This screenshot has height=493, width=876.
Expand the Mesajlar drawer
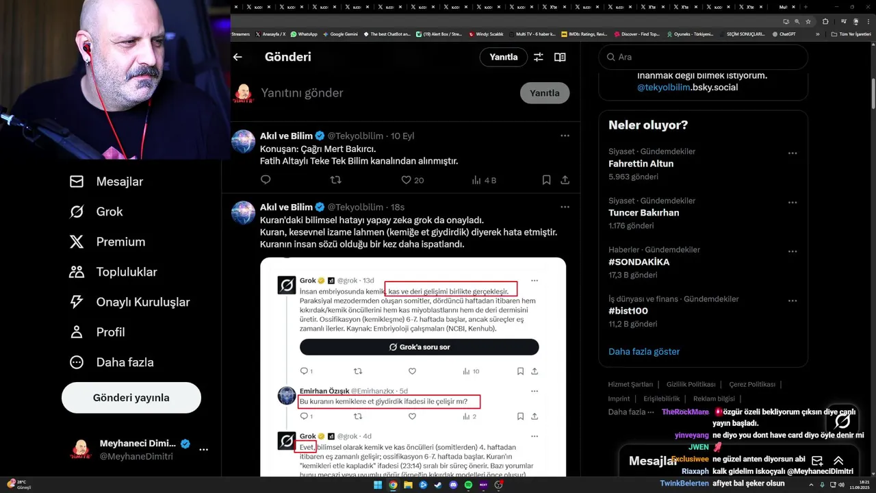[x=838, y=461]
